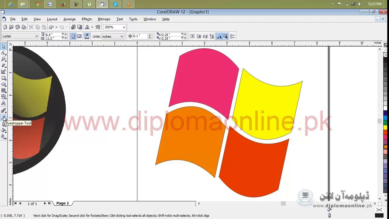Switch page to Portrait orientation
The image size is (389, 219).
[73, 36]
